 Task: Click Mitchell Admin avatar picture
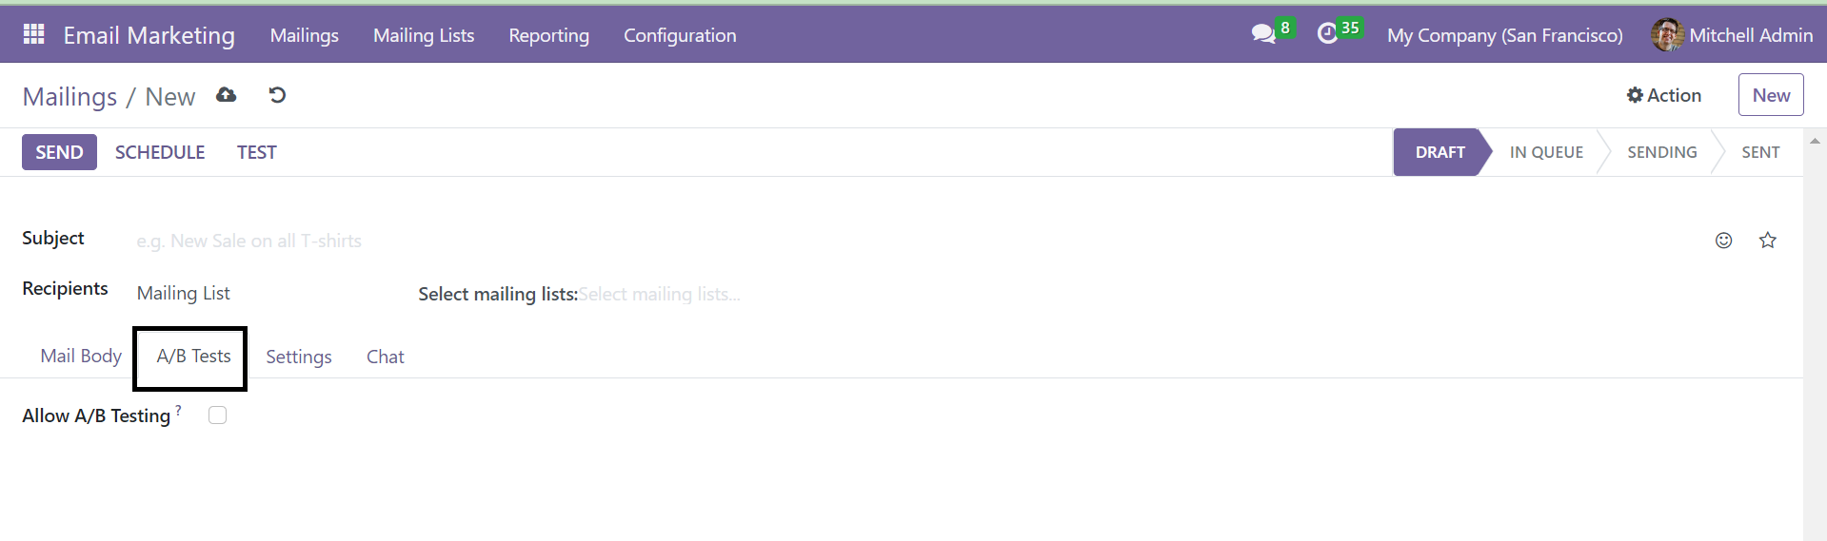(1667, 35)
